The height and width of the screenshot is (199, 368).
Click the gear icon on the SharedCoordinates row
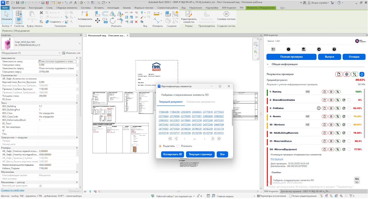click(331, 100)
